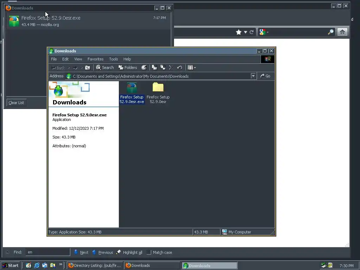This screenshot has height=270, width=360.
Task: Click the History toolbar icon
Action: (x=144, y=67)
